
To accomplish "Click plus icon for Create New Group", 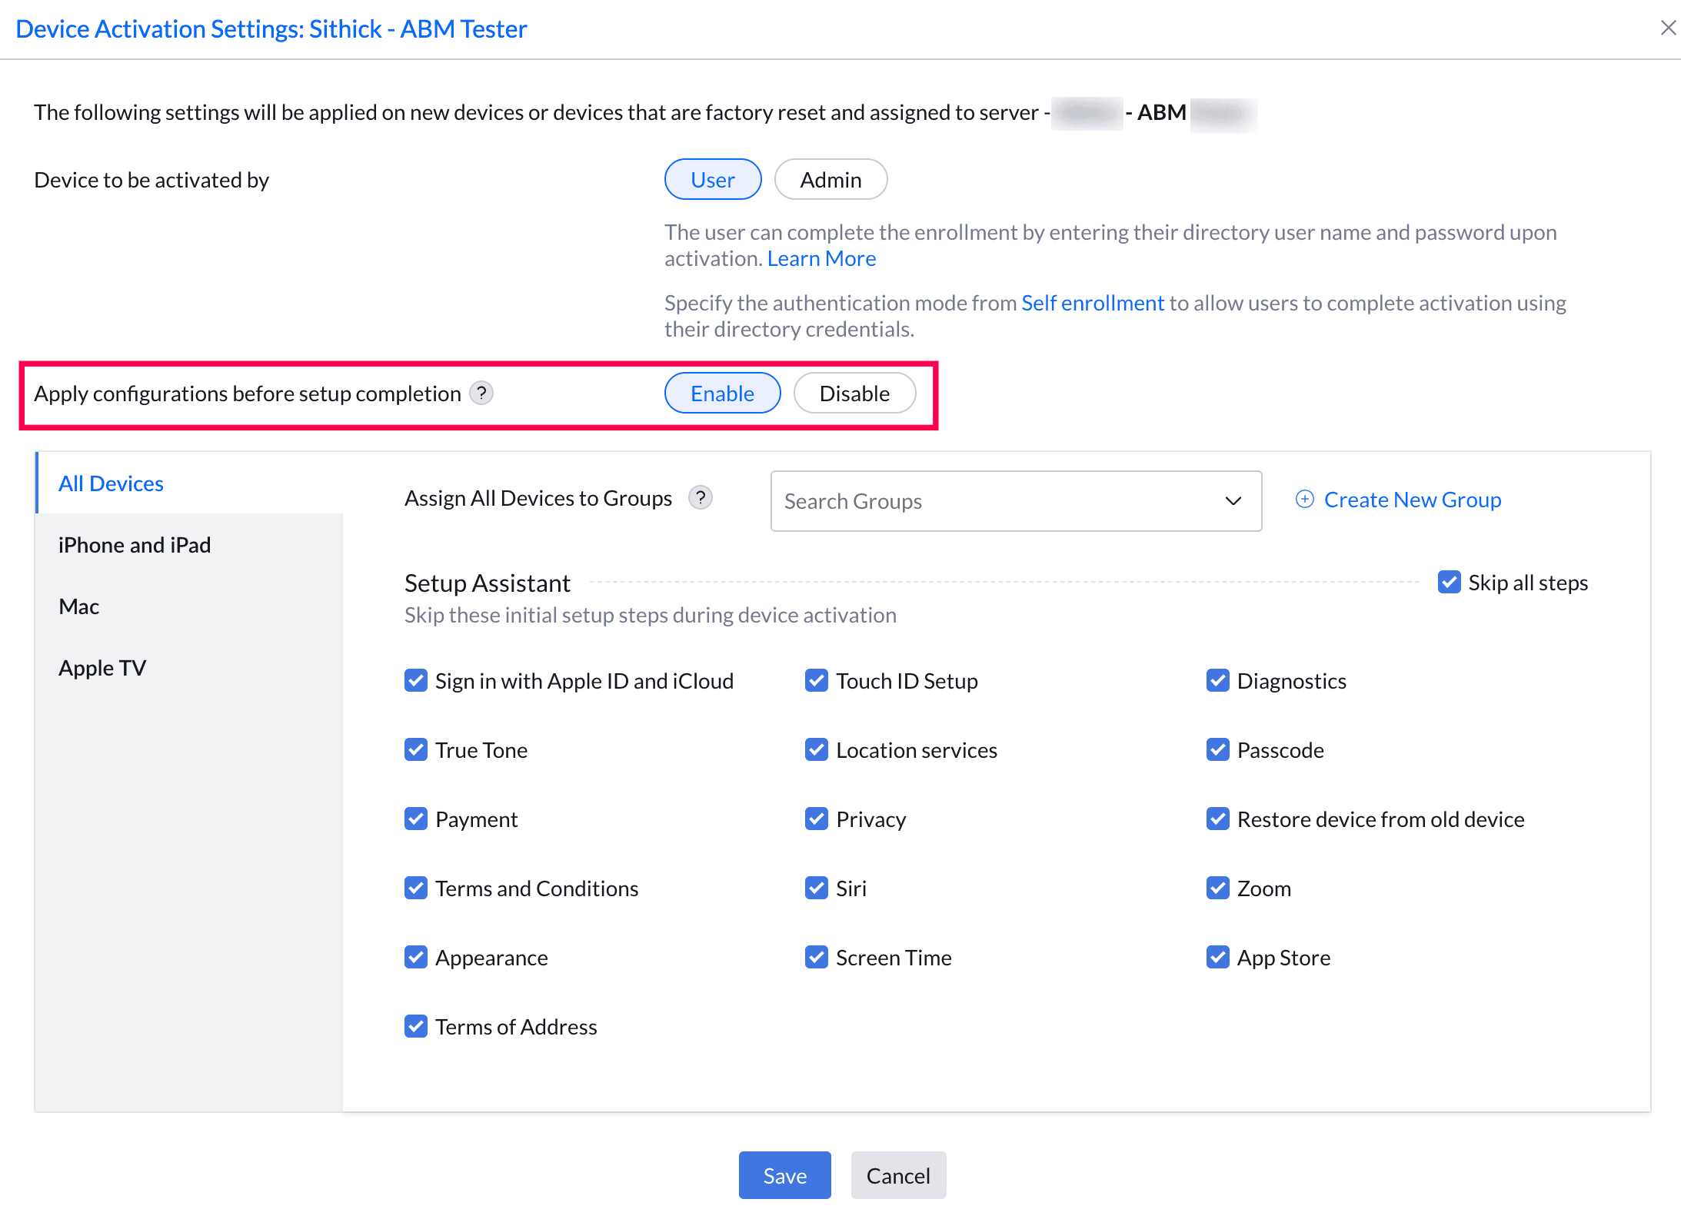I will click(x=1304, y=500).
